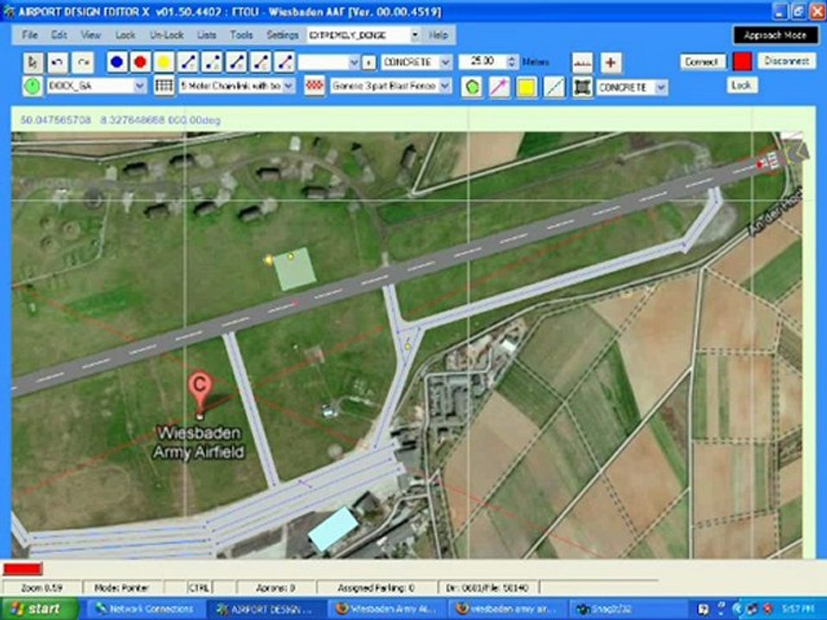The width and height of the screenshot is (827, 620).
Task: Click the system tray clock
Action: point(799,609)
